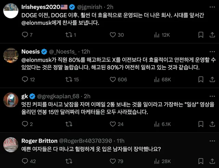
Task: View Roger Britton's tweet 28K view stats
Action: pos(157,161)
